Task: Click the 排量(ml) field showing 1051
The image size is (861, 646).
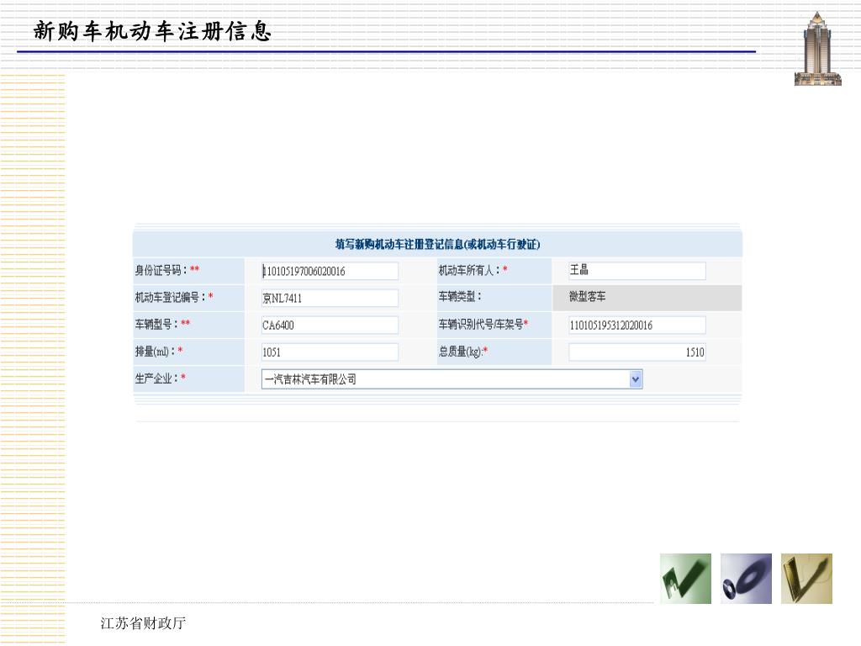Action: click(x=330, y=352)
